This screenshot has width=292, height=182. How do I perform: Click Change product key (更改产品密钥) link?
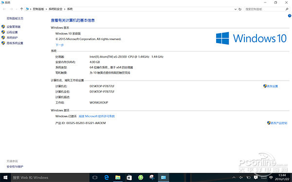coord(277,123)
